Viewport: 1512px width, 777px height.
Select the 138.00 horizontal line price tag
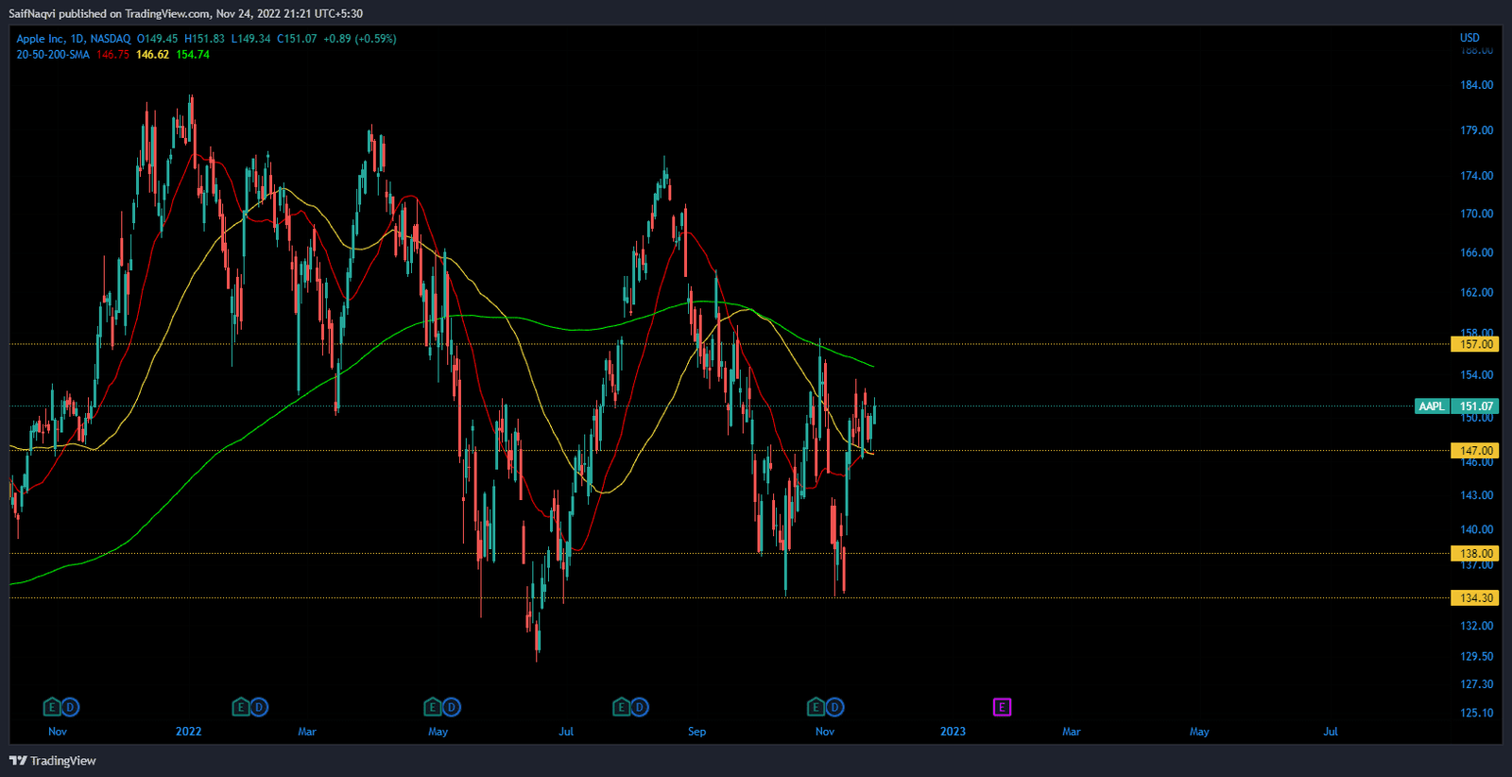(x=1475, y=554)
